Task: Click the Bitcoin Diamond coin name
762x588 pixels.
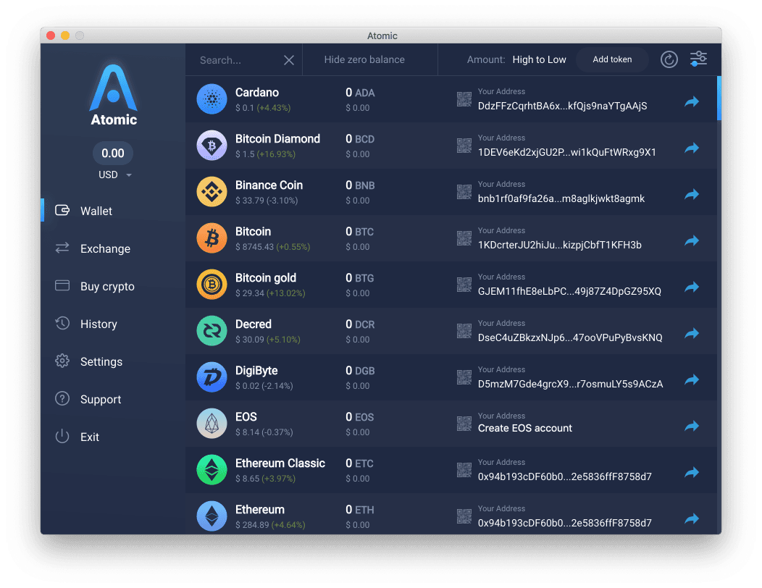Action: click(x=277, y=138)
